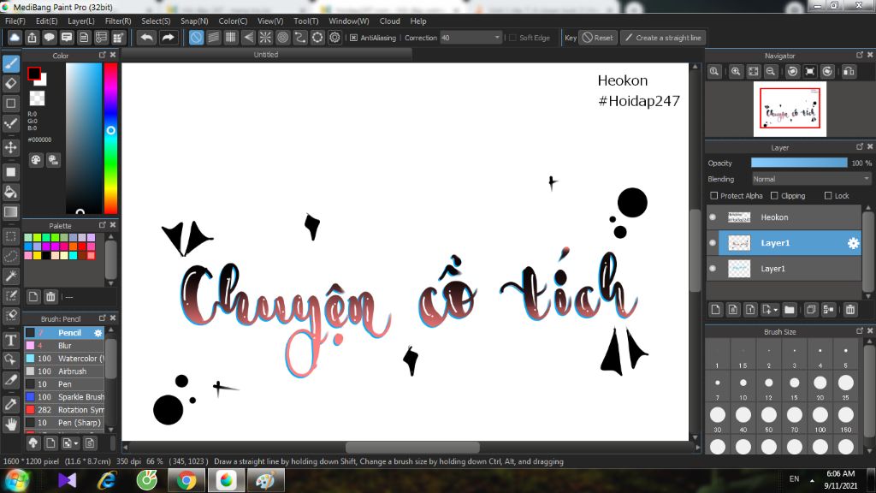This screenshot has width=876, height=493.
Task: Pick the black foreground color swatch
Action: click(34, 74)
